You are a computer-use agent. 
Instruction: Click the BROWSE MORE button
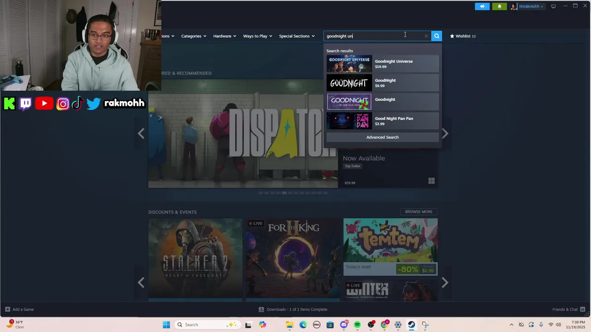[419, 212]
